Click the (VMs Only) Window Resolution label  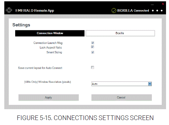(x=48, y=82)
